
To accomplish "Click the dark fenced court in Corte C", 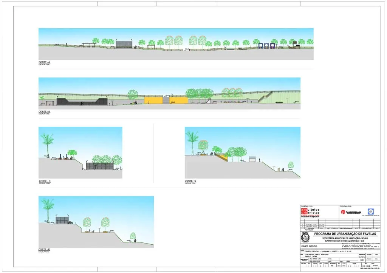I will 100,166.
